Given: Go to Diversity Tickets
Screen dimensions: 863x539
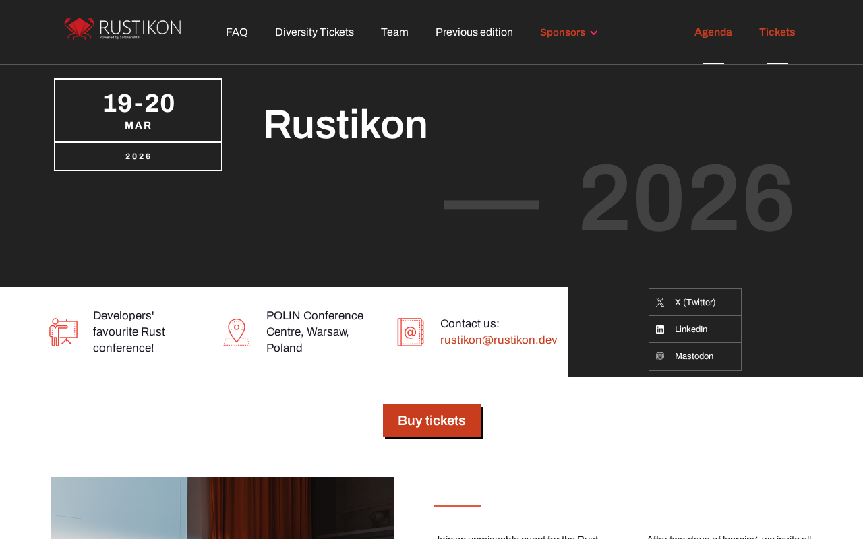Looking at the screenshot, I should [x=314, y=32].
